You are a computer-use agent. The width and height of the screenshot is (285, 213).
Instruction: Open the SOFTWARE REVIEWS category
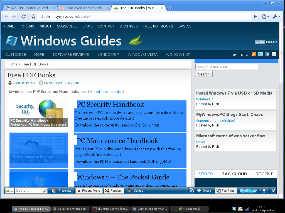[x=71, y=55]
